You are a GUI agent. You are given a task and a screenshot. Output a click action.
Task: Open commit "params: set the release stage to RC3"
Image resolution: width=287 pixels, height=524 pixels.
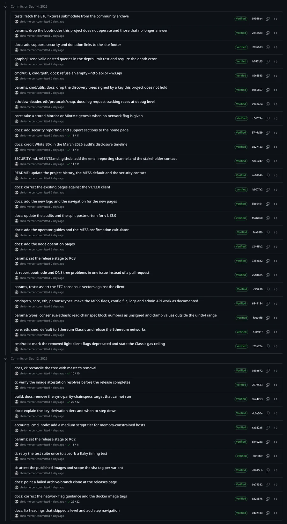click(45, 258)
